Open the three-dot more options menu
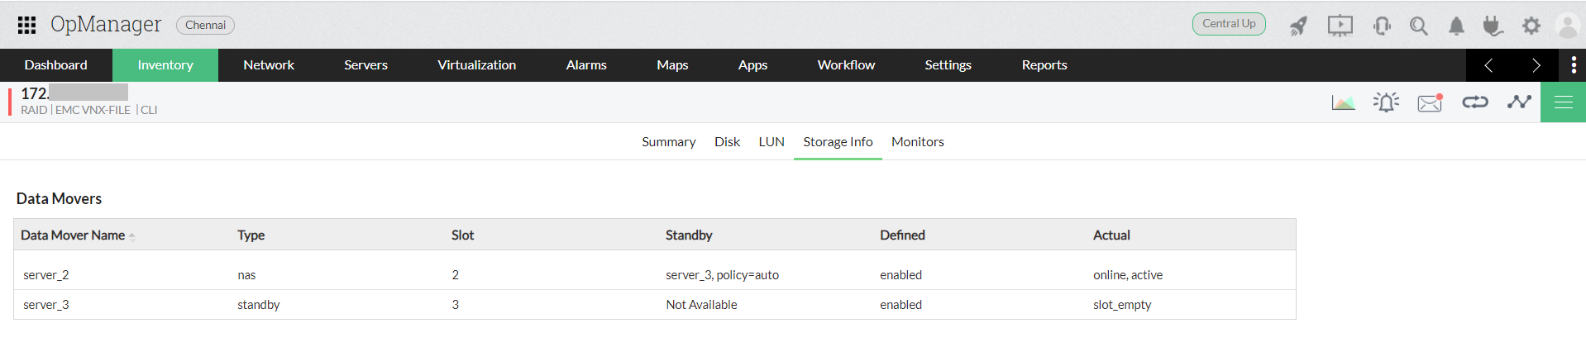This screenshot has width=1586, height=347. pyautogui.click(x=1573, y=65)
